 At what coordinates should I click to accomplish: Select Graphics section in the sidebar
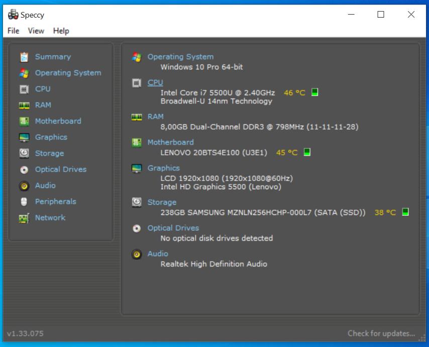pyautogui.click(x=51, y=137)
